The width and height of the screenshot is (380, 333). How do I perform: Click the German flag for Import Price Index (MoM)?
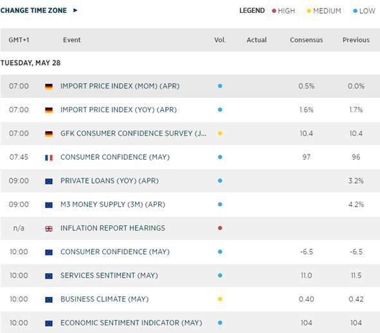point(49,86)
